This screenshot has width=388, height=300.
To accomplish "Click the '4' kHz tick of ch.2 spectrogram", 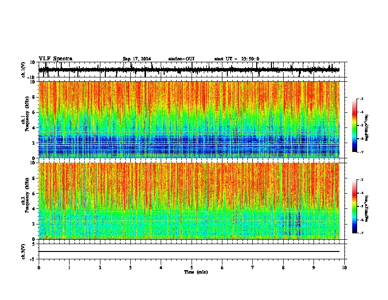I will [34, 209].
